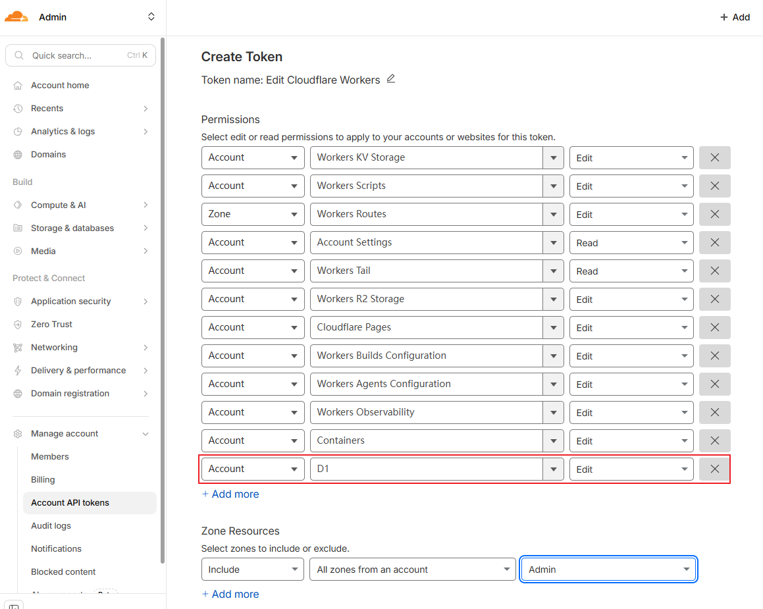Collapse the Manage account section
The width and height of the screenshot is (763, 609).
[145, 434]
